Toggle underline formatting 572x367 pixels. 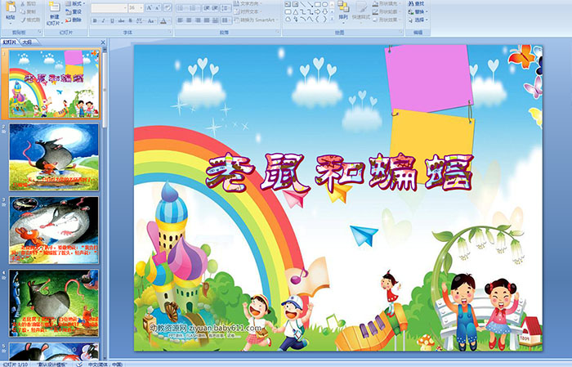coord(112,20)
